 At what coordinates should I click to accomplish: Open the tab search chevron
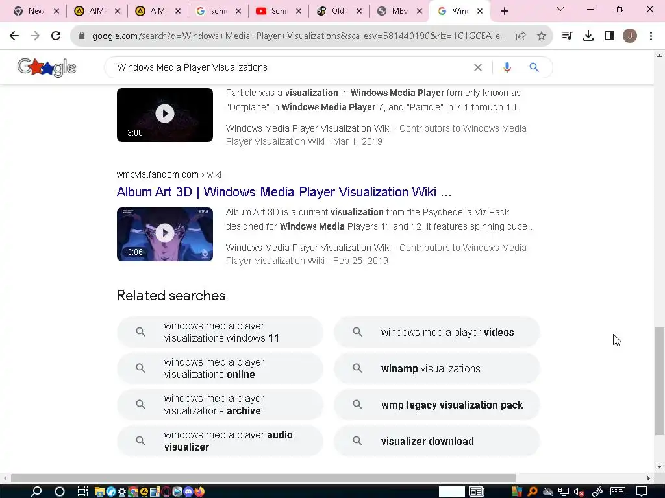(x=560, y=9)
